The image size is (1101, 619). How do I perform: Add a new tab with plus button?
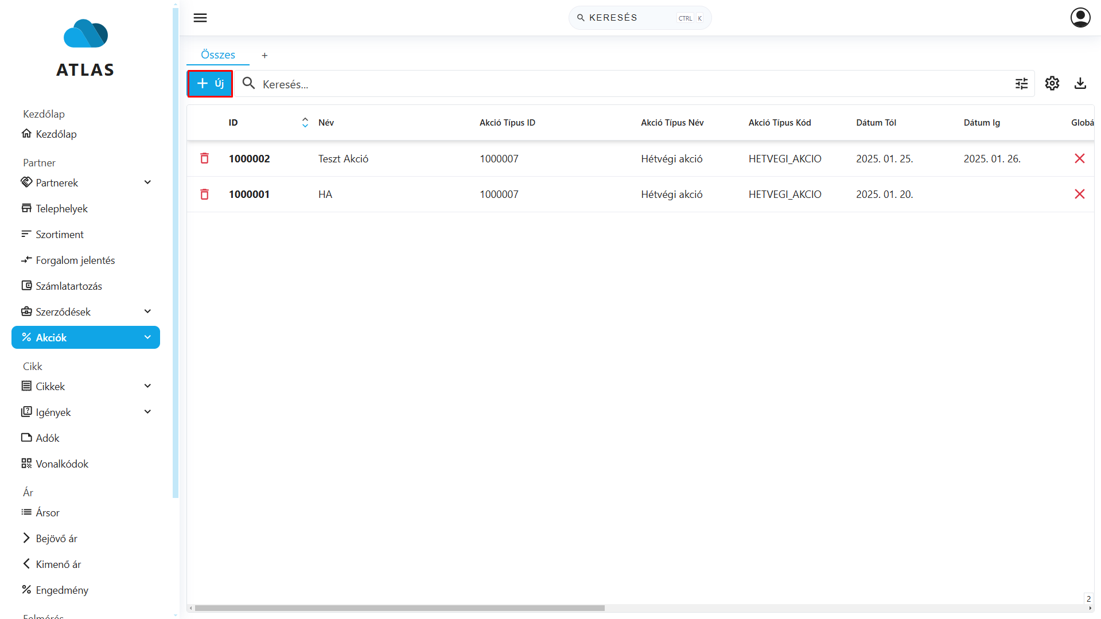pyautogui.click(x=264, y=56)
